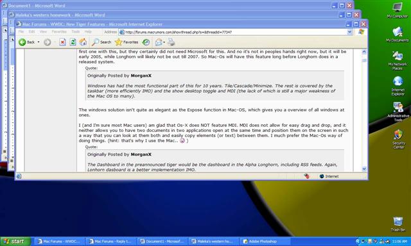Switch to Document1 Microsoft Word taskbar button
Image resolution: width=411 pixels, height=246 pixels.
(x=162, y=242)
